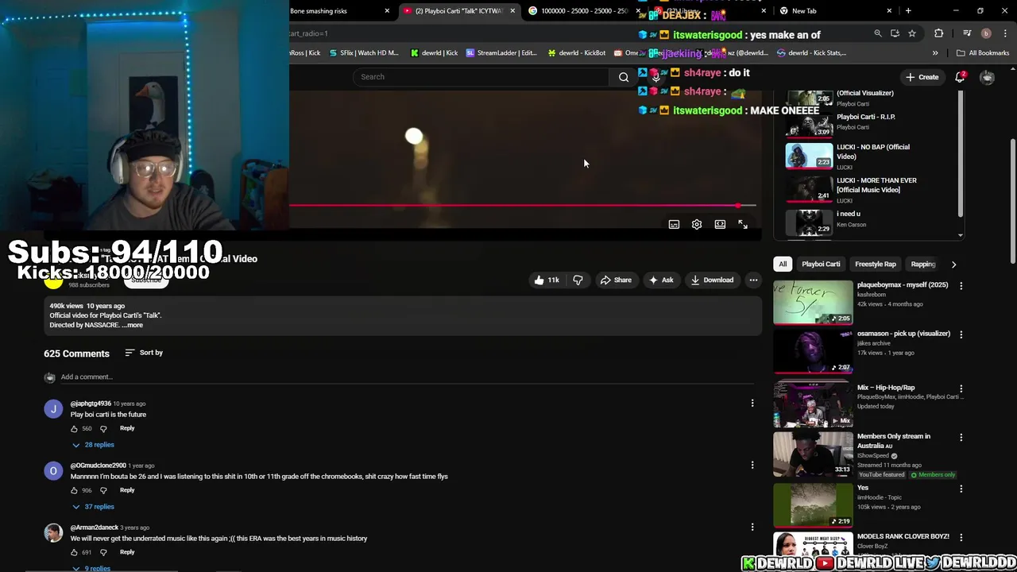The height and width of the screenshot is (572, 1017).
Task: Open options for osamason - pick up video
Action: click(961, 335)
